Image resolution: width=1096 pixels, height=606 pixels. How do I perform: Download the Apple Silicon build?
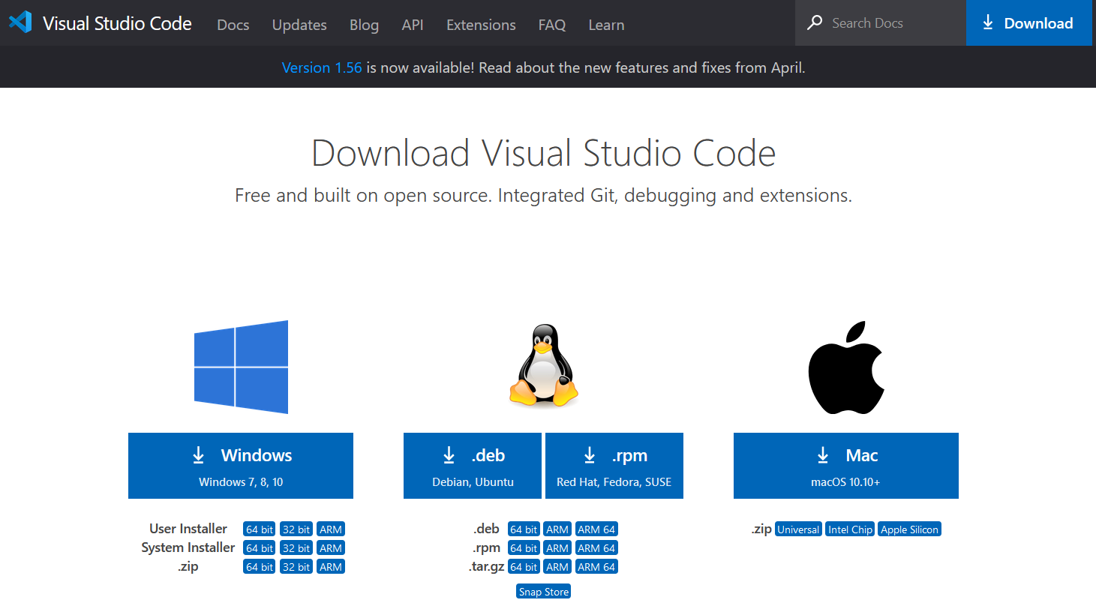click(x=909, y=529)
